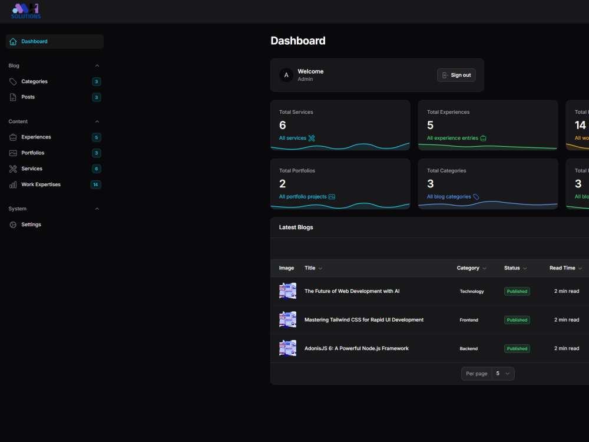Open Dashboard in the sidebar

tap(55, 41)
